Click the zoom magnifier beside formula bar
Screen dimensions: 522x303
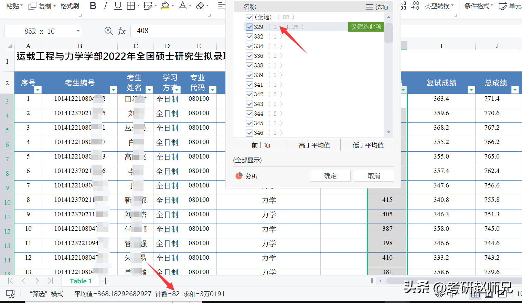108,31
